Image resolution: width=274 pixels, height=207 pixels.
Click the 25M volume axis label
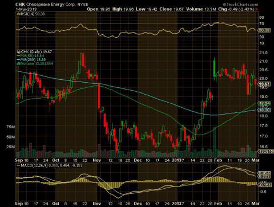11,147
